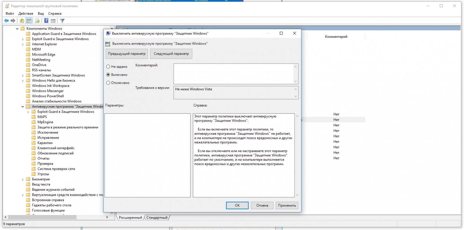Click the "Применить" button

(287, 205)
